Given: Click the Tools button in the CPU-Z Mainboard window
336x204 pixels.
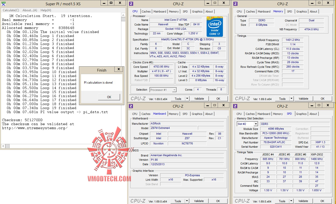Looking at the screenshot, I should (x=178, y=201).
